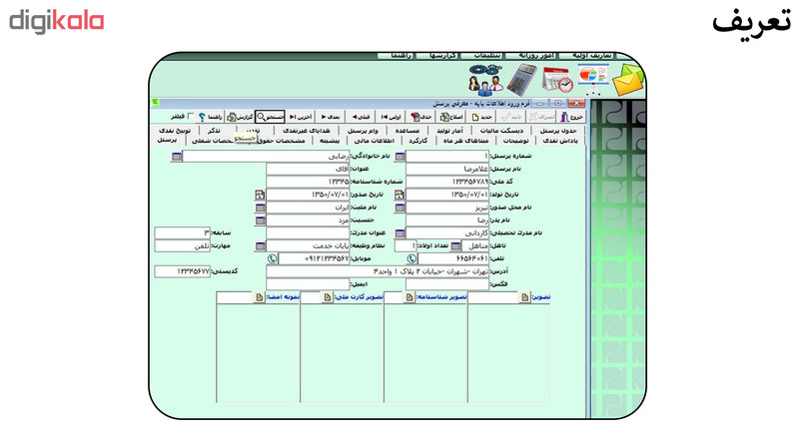Click the dial icon beside the موبایل number

[272, 259]
